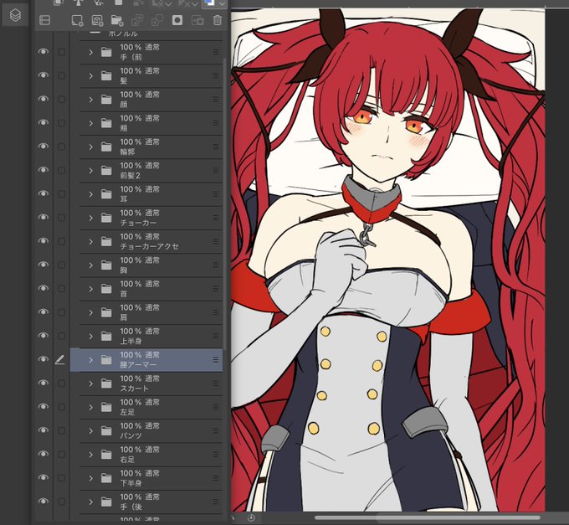Viewport: 569px width, 525px height.
Task: Expand the 耳 layer folder
Action: click(90, 194)
